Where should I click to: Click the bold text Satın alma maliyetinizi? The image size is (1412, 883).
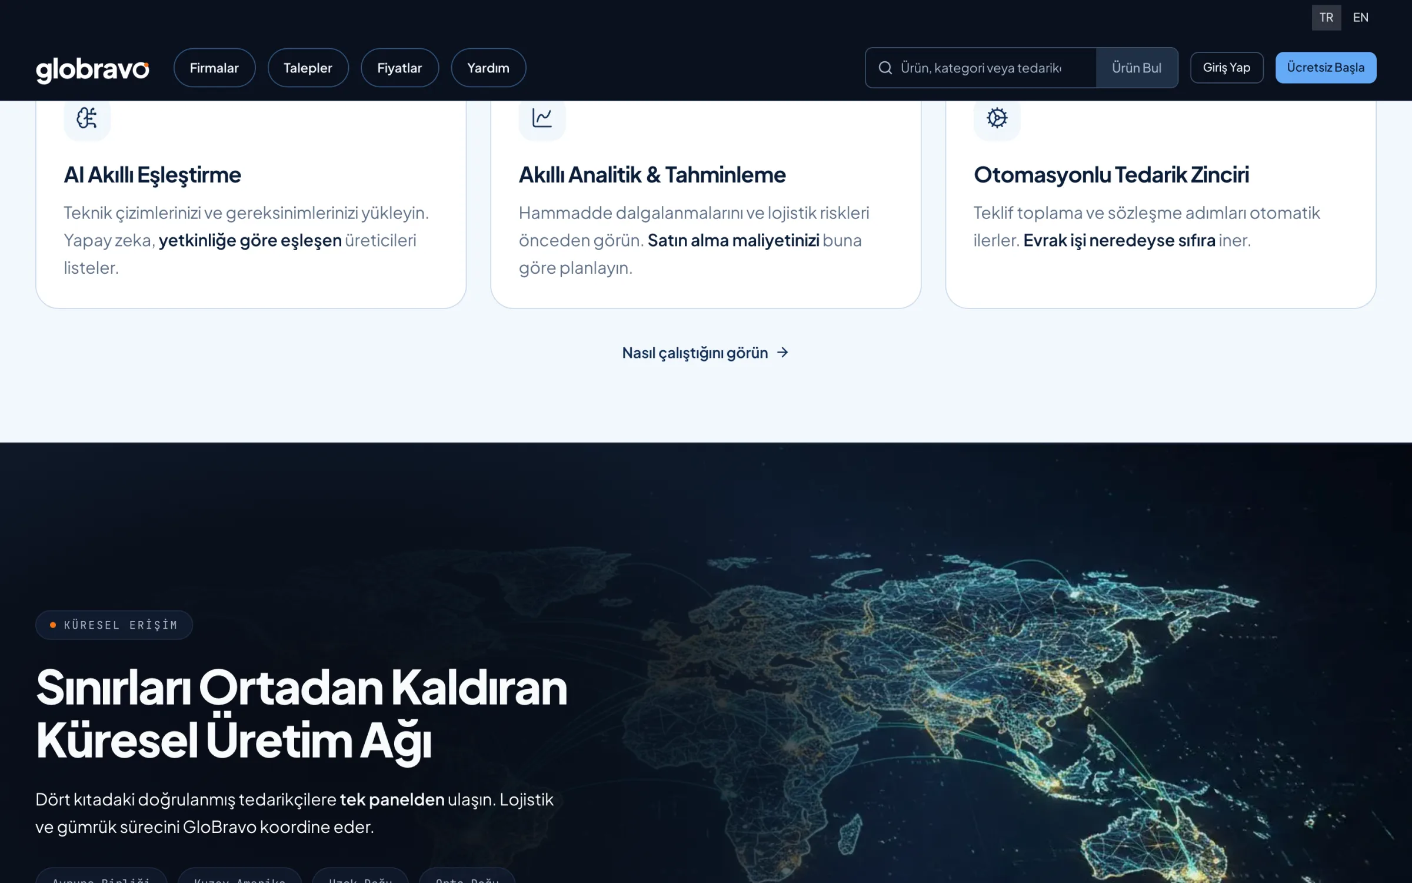(x=733, y=240)
